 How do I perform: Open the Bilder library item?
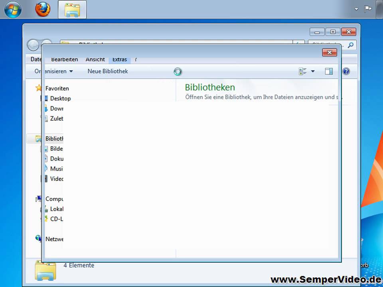pos(56,149)
